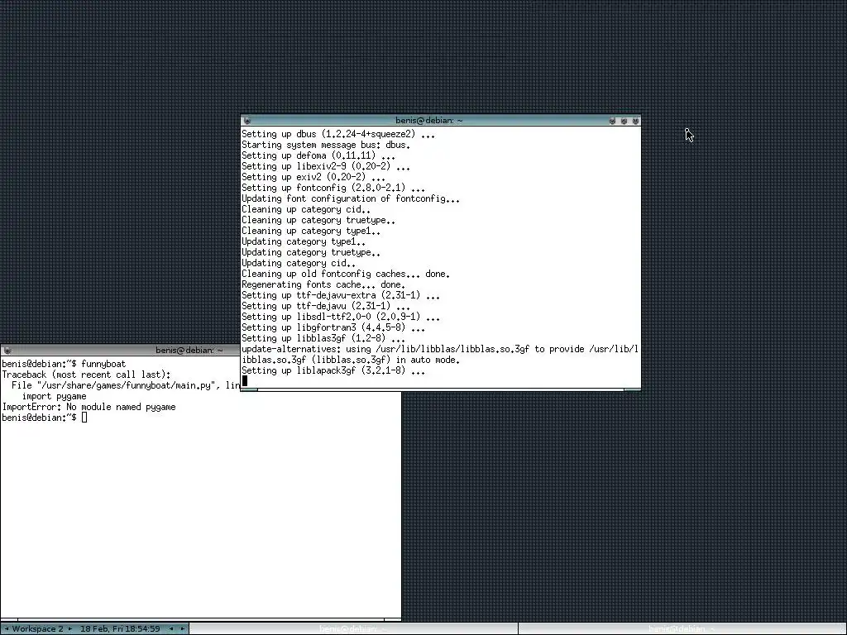Click the 'Setting up dbus' line
The height and width of the screenshot is (635, 847).
[x=338, y=134]
